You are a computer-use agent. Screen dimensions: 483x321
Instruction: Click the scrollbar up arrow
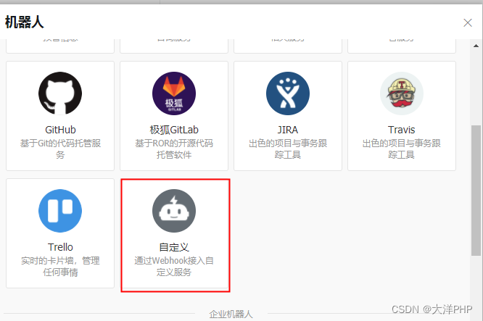pos(476,46)
